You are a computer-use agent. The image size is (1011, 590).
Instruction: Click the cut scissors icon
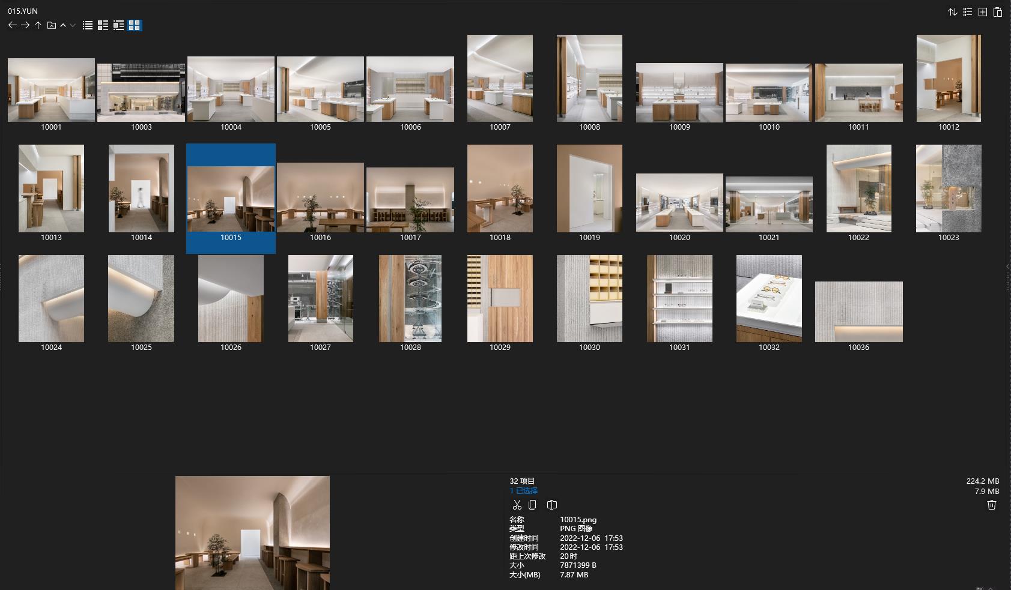pyautogui.click(x=517, y=505)
